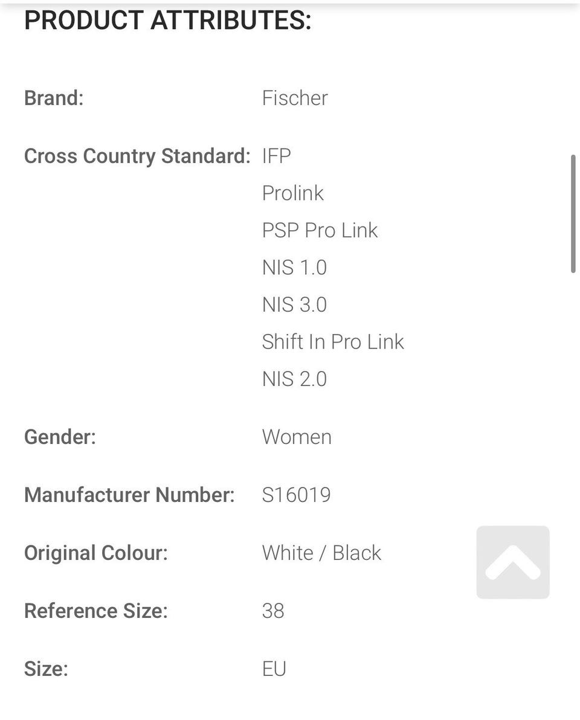Click the Manufacturer Number label
Image resolution: width=580 pixels, height=720 pixels.
point(129,495)
